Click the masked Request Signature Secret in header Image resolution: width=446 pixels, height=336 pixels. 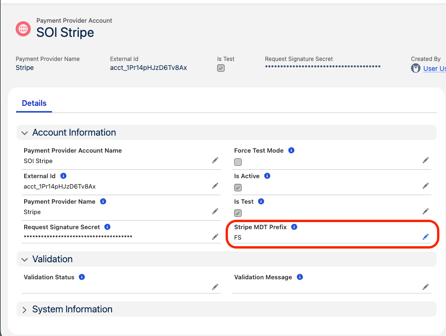pyautogui.click(x=323, y=67)
